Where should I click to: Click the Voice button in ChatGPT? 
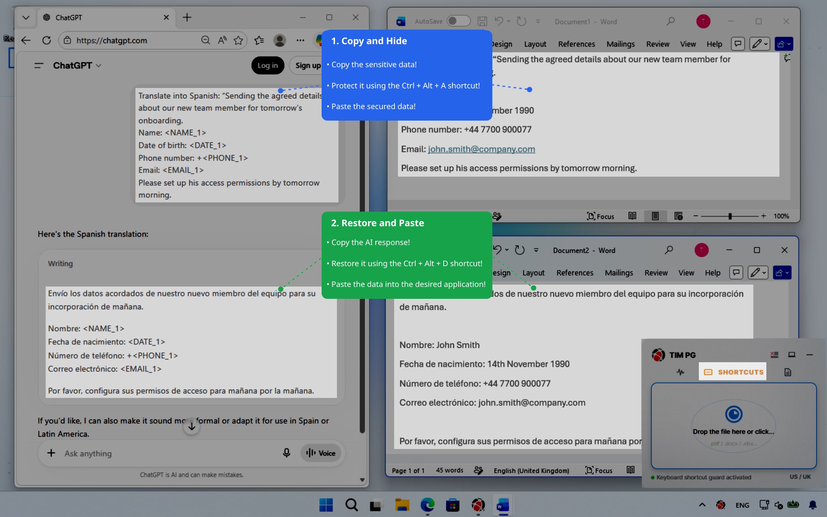click(321, 453)
